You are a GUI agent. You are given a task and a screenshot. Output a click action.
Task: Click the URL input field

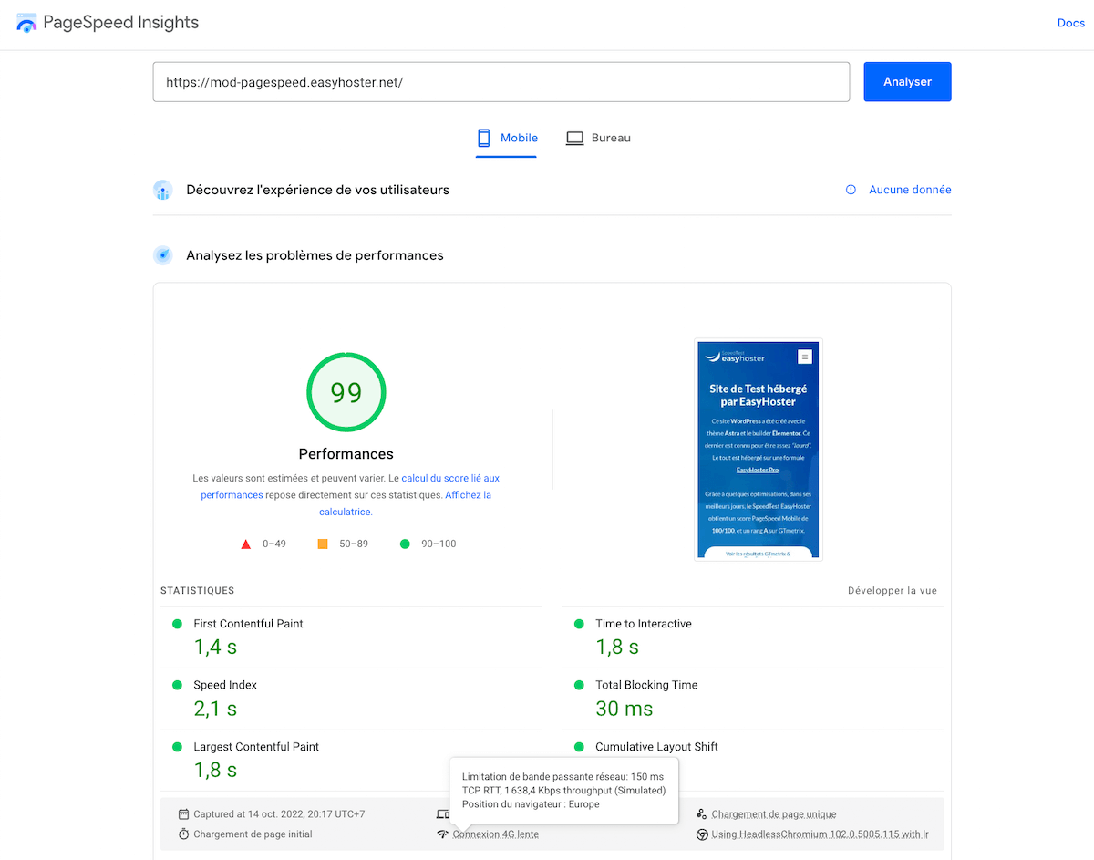501,81
